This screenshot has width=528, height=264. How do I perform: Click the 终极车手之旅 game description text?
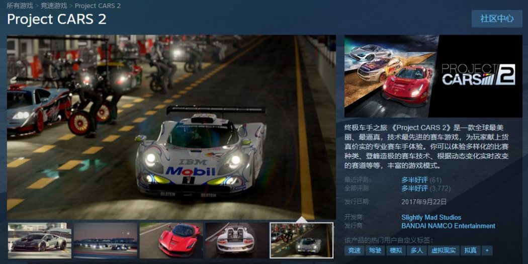coord(426,147)
